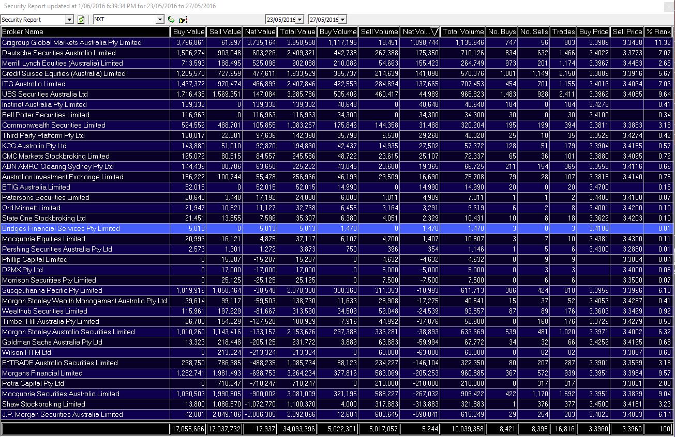Select Citigroup Global Markets Australia Pty Limited row
Viewport: 675px width, 437px height.
pos(336,42)
